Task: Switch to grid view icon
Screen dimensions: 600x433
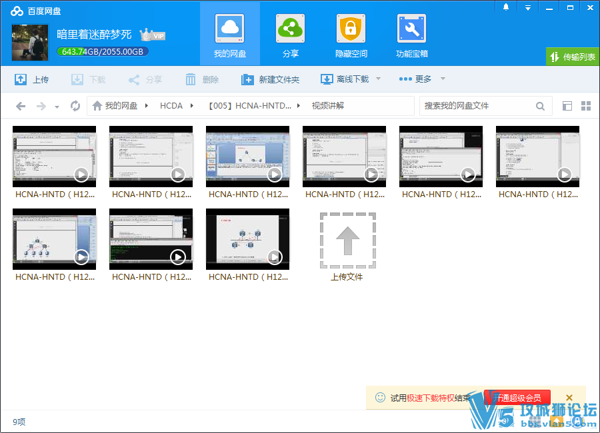Action: point(586,106)
